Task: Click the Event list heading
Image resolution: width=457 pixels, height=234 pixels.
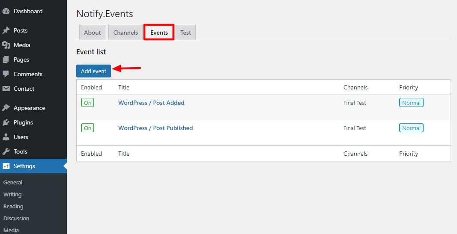Action: click(91, 52)
